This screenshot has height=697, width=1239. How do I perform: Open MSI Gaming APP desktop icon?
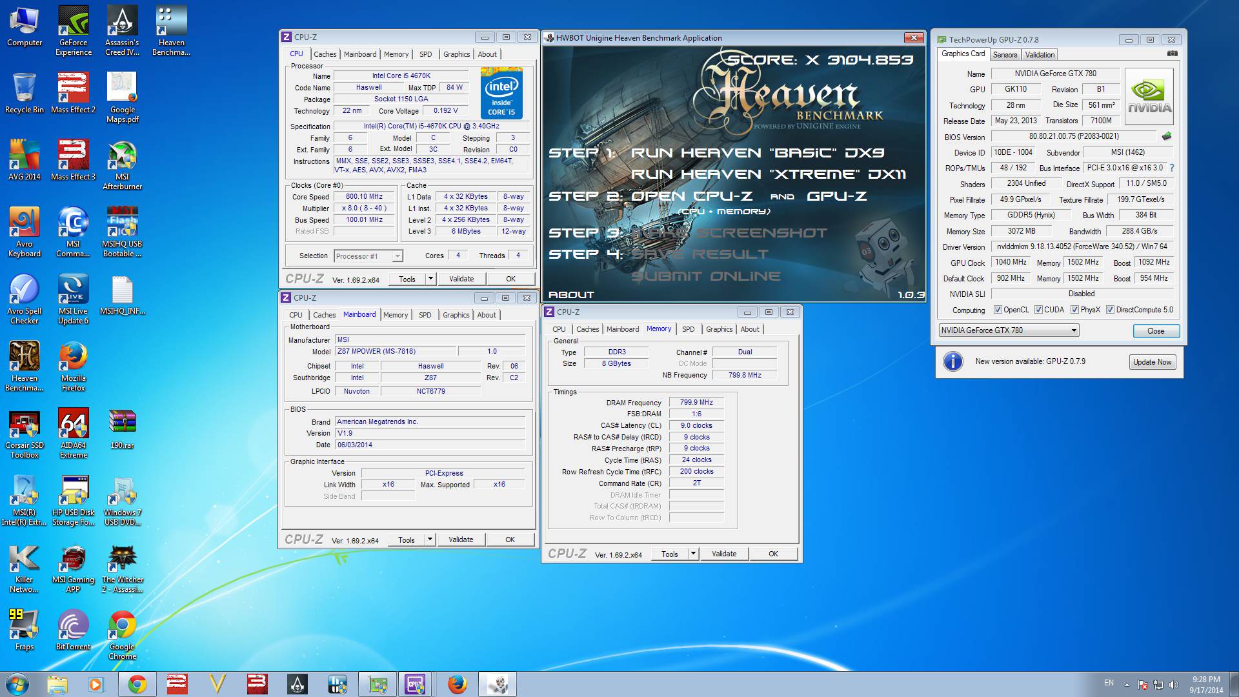(73, 568)
